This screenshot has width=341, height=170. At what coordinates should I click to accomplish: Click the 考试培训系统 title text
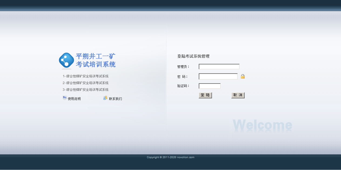96,64
